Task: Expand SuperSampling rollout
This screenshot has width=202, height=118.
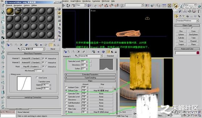Action: (x=90, y=78)
